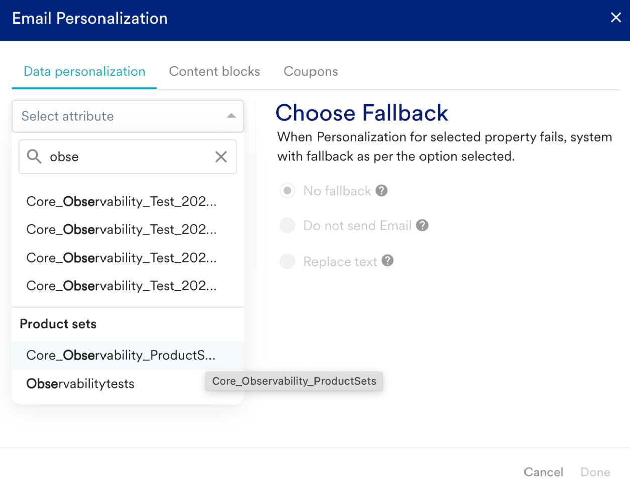
Task: Clear the attribute search with the X icon
Action: [x=221, y=157]
